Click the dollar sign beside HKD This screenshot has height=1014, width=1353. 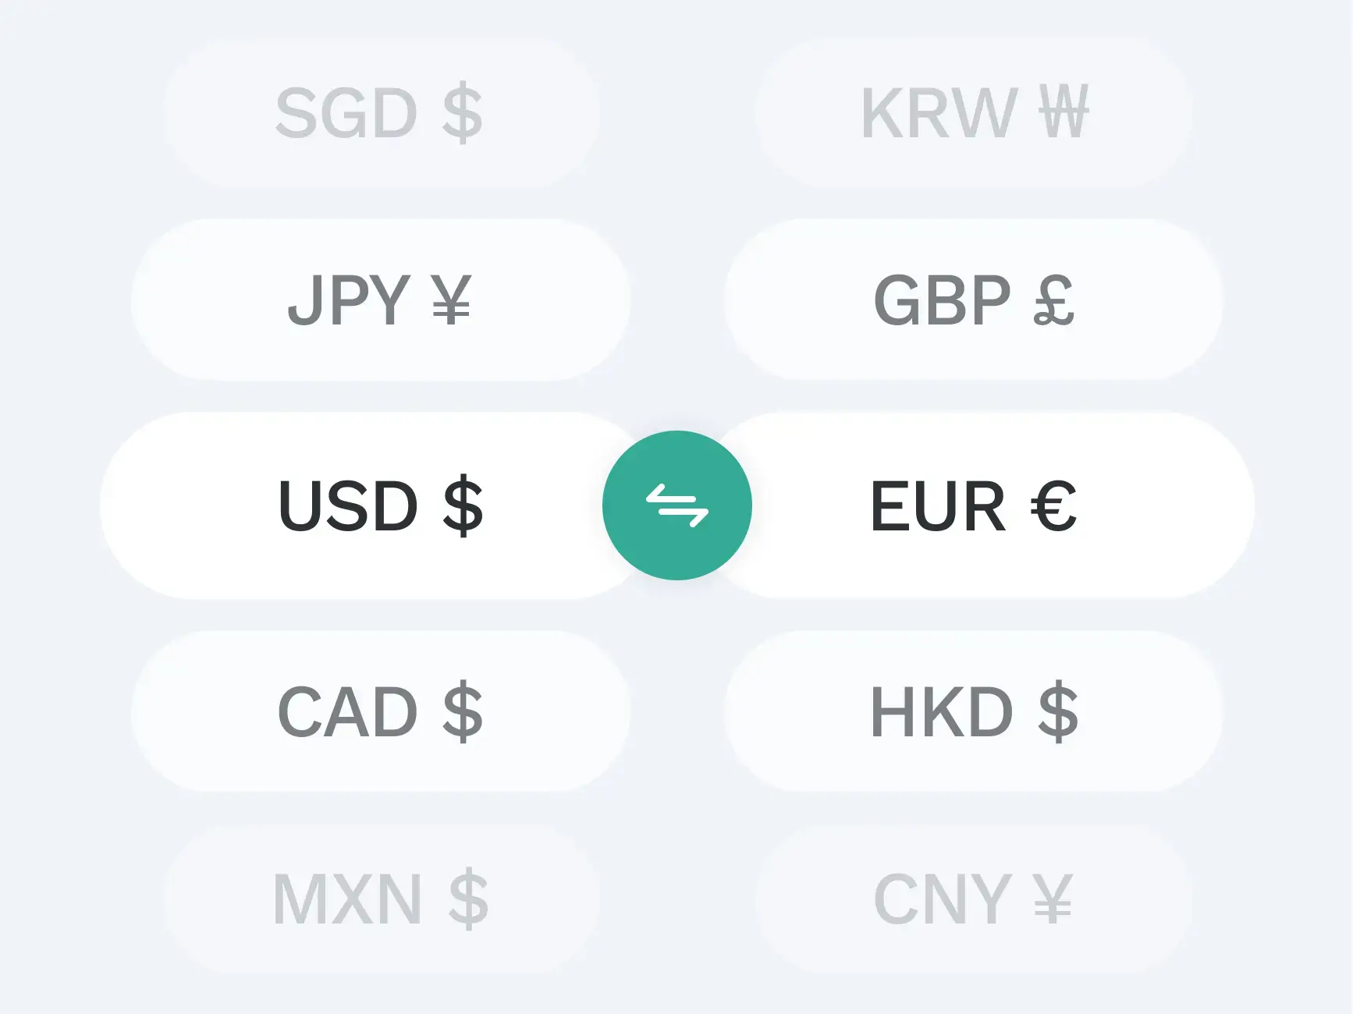1058,711
